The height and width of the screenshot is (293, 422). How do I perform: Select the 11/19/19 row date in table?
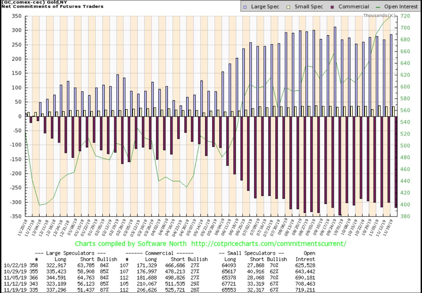[x=13, y=290]
